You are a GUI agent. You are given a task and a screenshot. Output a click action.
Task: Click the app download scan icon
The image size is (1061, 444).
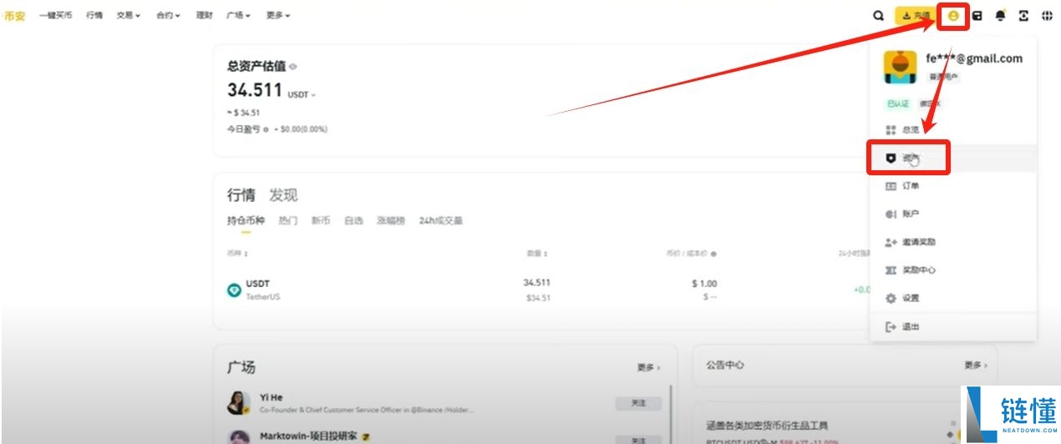pos(1023,16)
